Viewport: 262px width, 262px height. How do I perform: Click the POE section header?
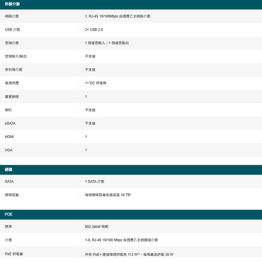pos(9,215)
